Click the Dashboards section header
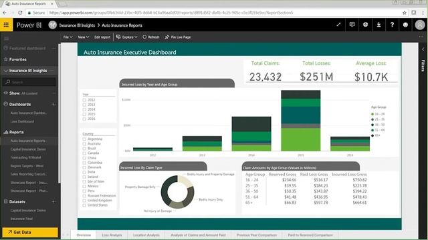Viewport: 428px width, 240px height. (x=20, y=104)
